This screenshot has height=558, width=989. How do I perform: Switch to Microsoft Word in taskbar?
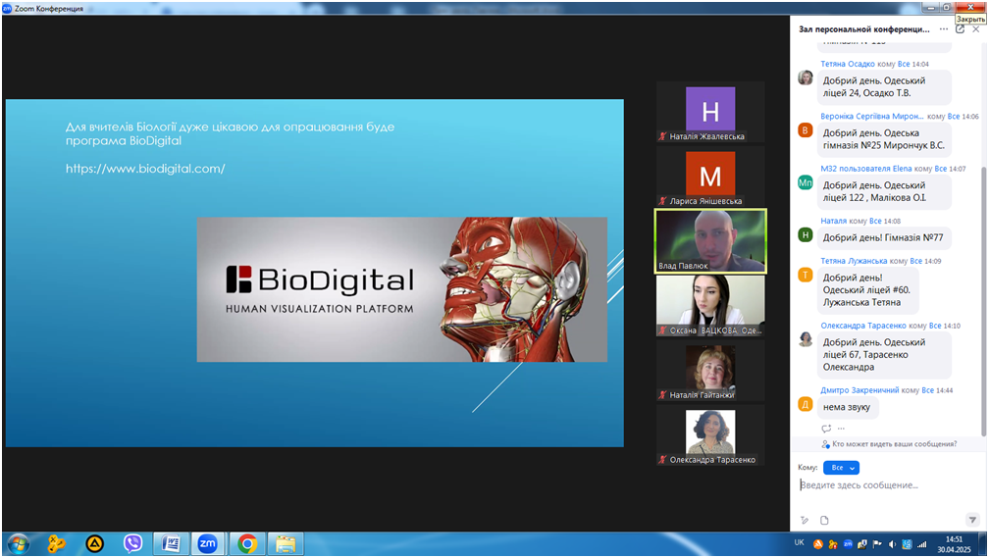coord(171,544)
